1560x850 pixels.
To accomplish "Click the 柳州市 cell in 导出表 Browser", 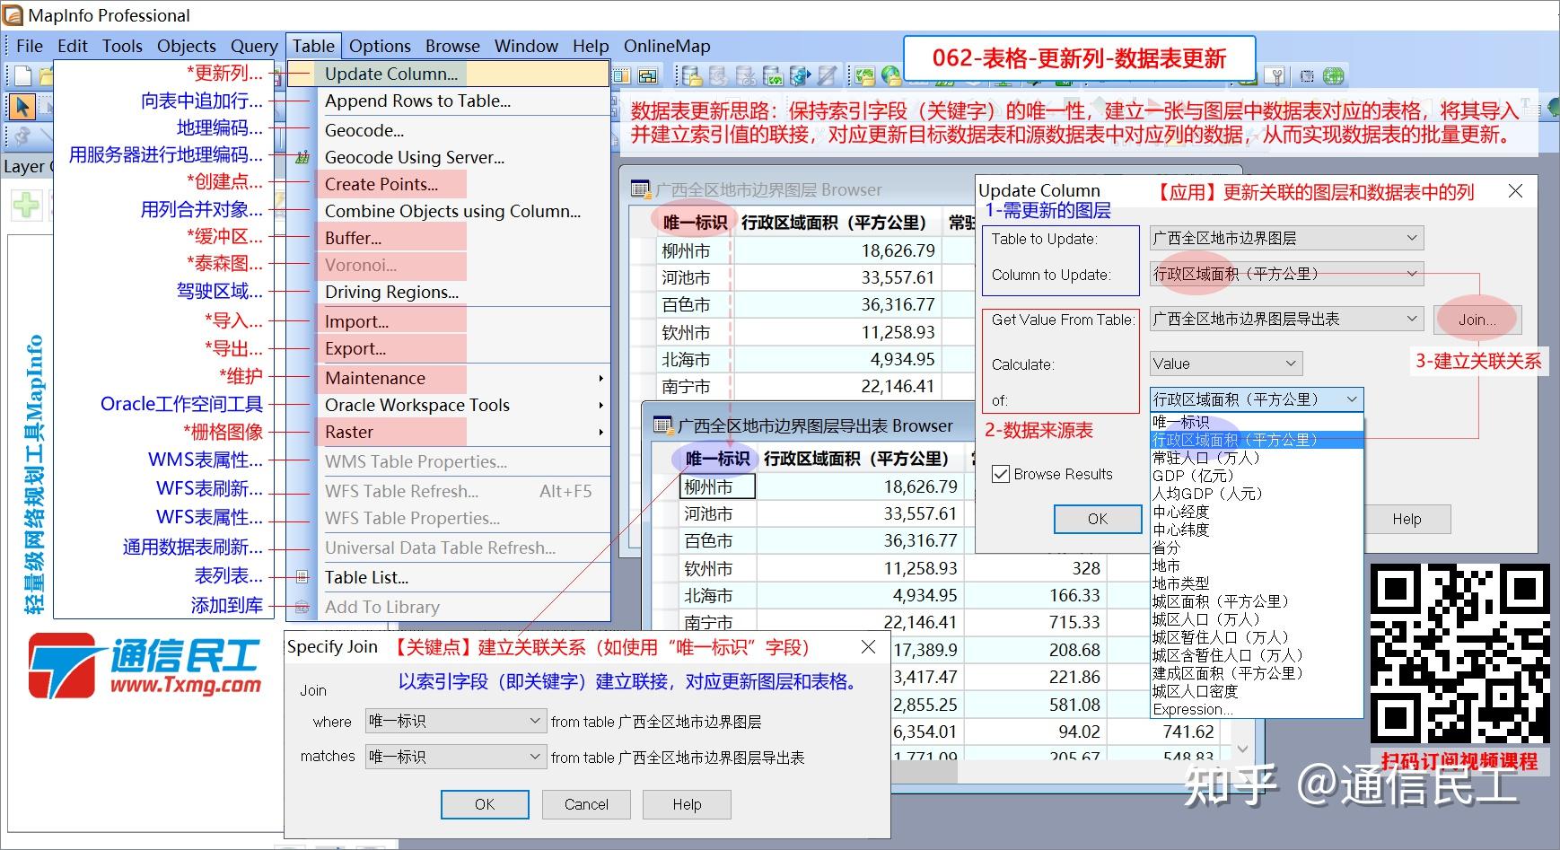I will [718, 486].
